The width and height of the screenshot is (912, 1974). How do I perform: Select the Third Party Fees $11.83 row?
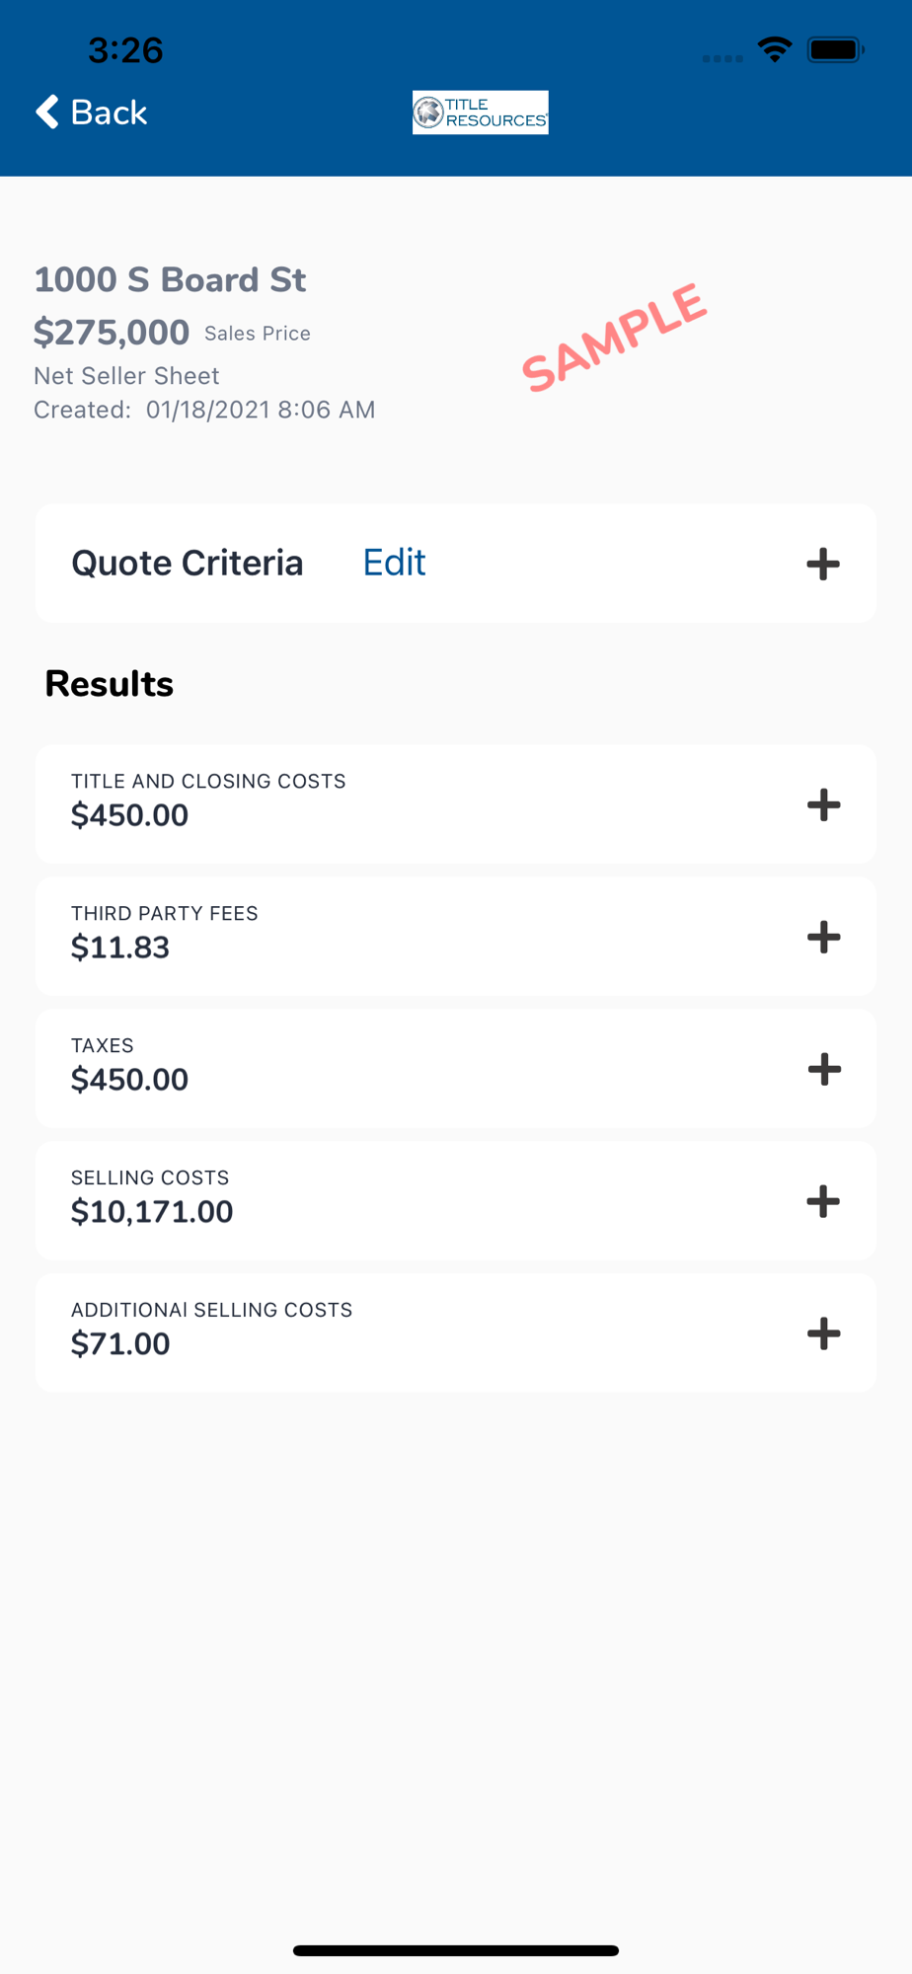tap(456, 937)
